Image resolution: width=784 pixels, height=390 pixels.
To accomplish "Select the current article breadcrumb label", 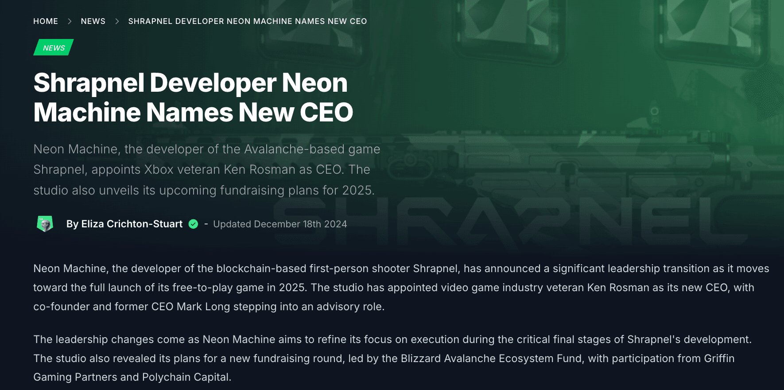I will pyautogui.click(x=247, y=21).
